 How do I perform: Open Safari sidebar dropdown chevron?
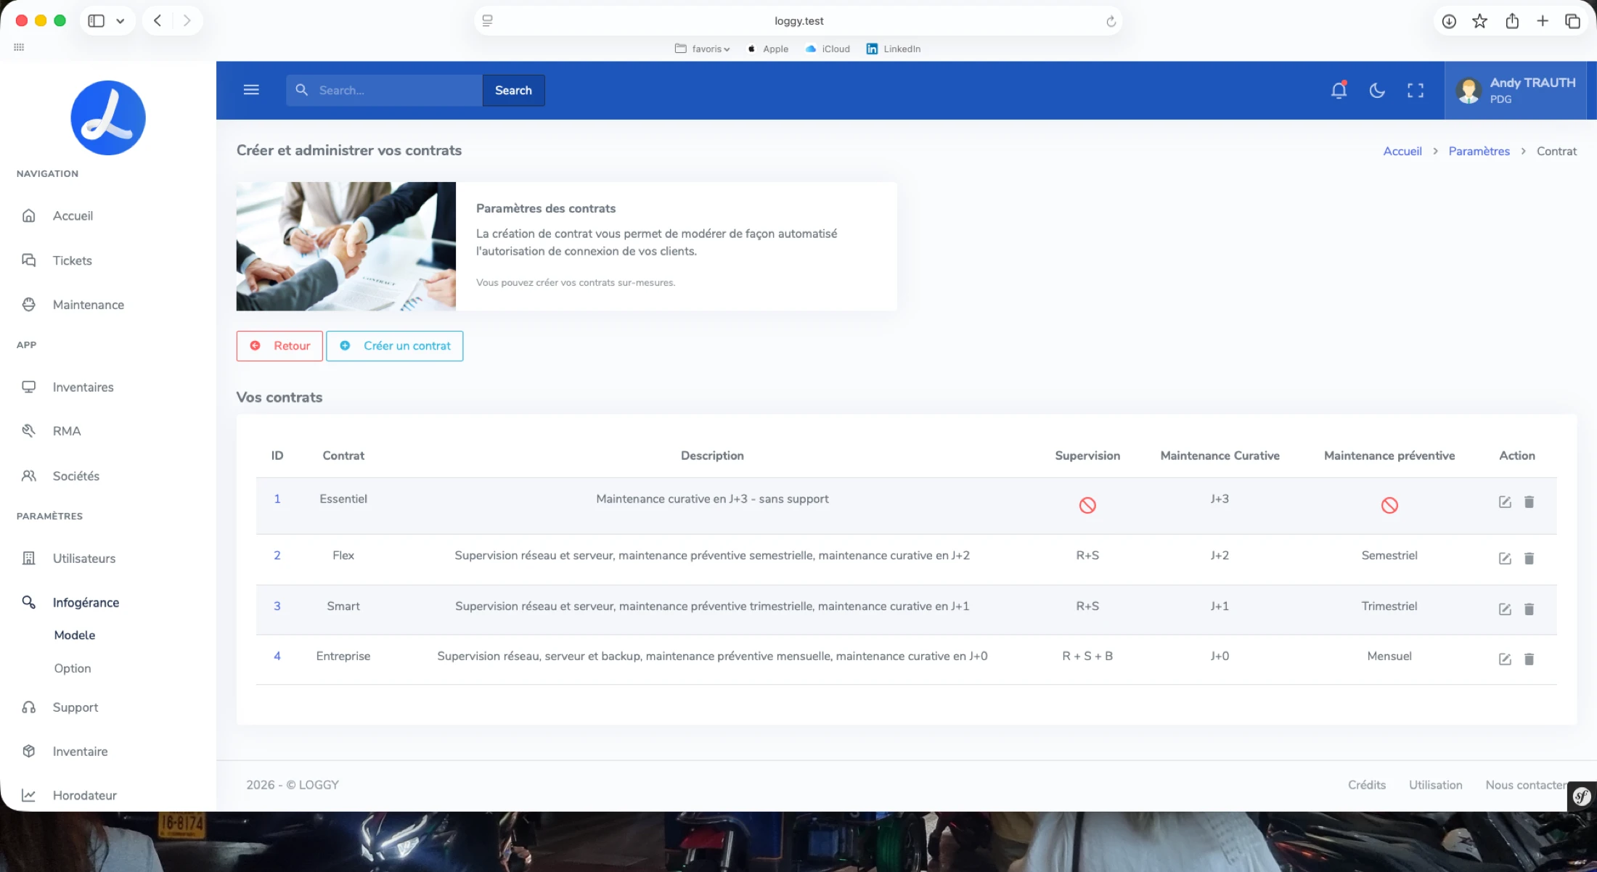(121, 21)
